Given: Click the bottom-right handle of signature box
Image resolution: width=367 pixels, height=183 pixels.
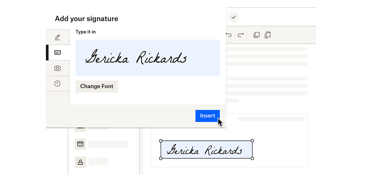Looking at the screenshot, I should tap(252, 158).
